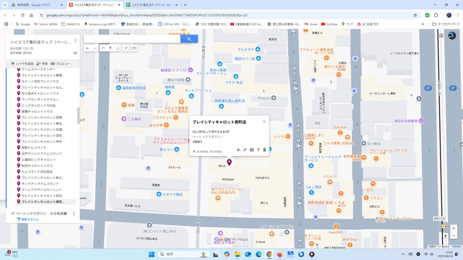Click the マルオカヤ shop marker on map
Image resolution: width=463 pixels, height=260 pixels.
click(x=258, y=49)
